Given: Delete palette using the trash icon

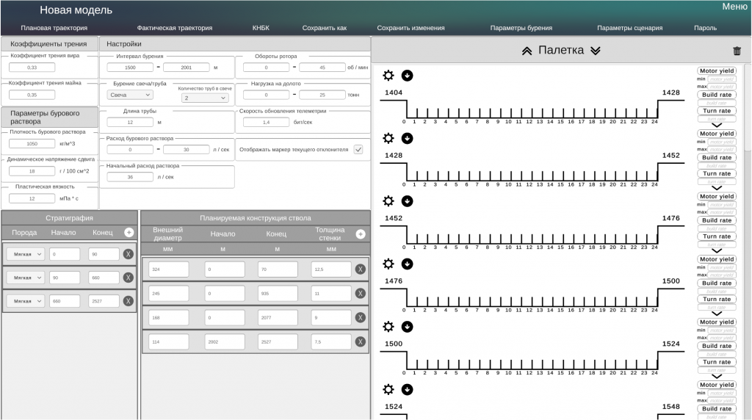Looking at the screenshot, I should point(737,51).
